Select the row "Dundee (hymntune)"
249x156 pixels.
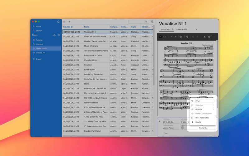pyautogui.click(x=107, y=131)
